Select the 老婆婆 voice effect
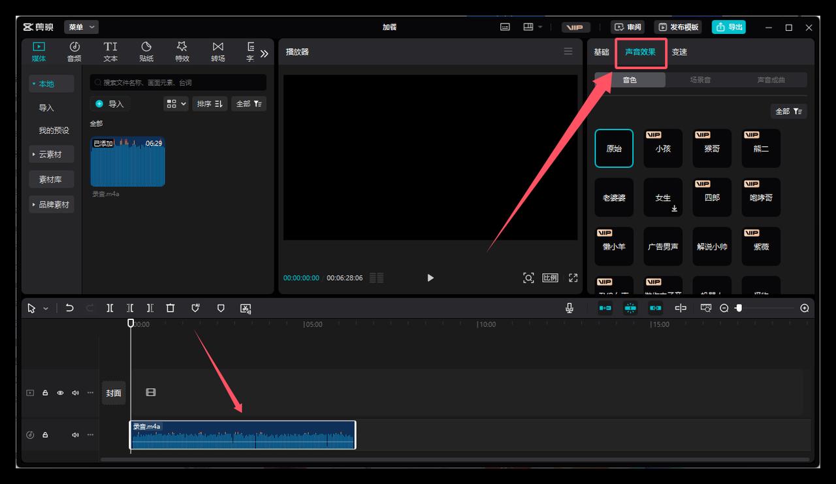The height and width of the screenshot is (484, 836). (x=614, y=198)
